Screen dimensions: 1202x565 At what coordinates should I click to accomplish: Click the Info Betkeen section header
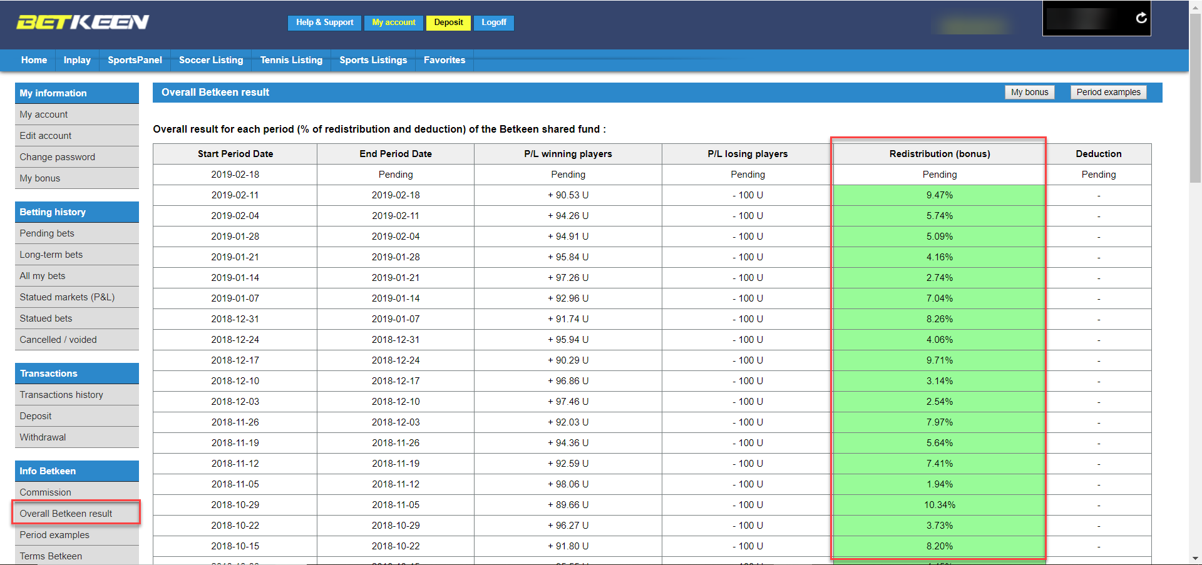(77, 471)
